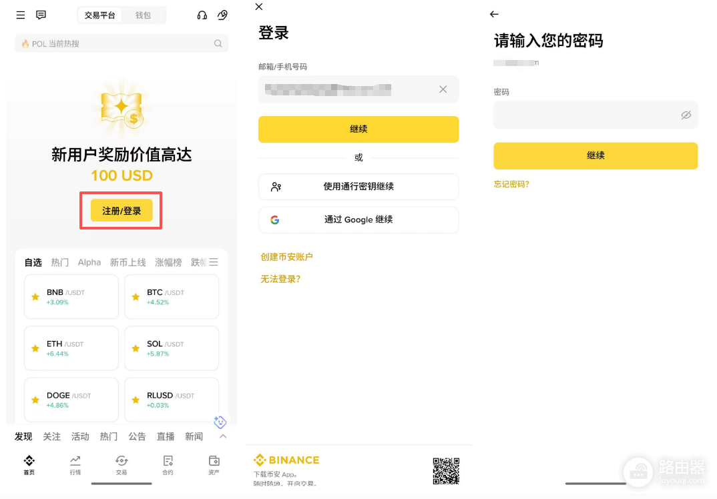The width and height of the screenshot is (717, 499).
Task: Open the hamburger menu icon
Action: click(21, 15)
